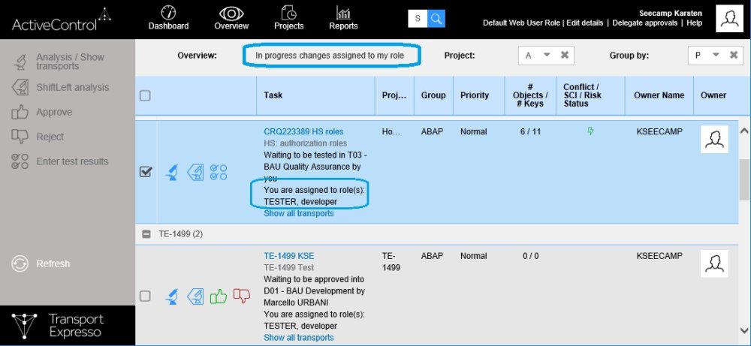Viewport: 751px width, 346px height.
Task: Click Analysis / Show transports sidebar label
Action: coord(70,62)
